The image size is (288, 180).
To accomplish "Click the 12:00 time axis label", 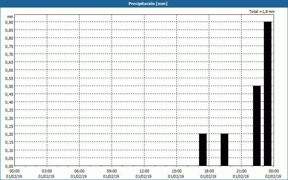I will [x=144, y=171].
